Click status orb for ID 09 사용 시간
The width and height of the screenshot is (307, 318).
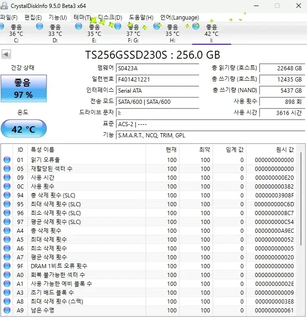pos(7,177)
